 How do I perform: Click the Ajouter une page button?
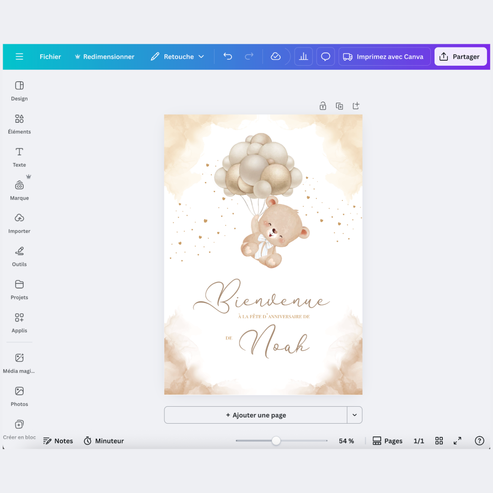[256, 415]
